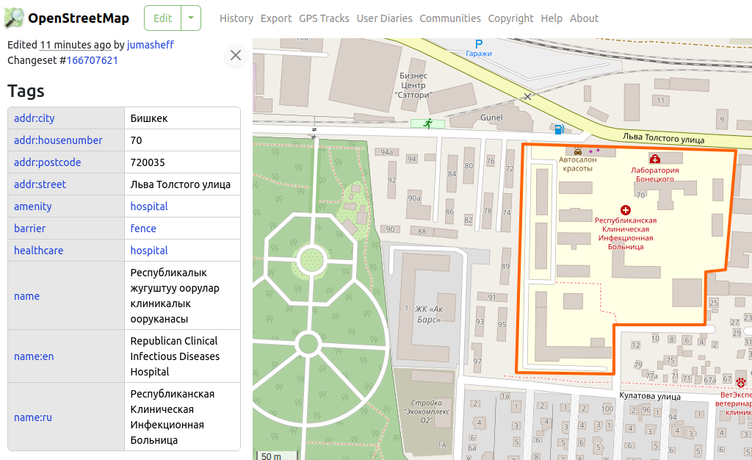Screen dimensions: 752x460
Task: Click the barrier tag key link
Action: click(x=29, y=229)
